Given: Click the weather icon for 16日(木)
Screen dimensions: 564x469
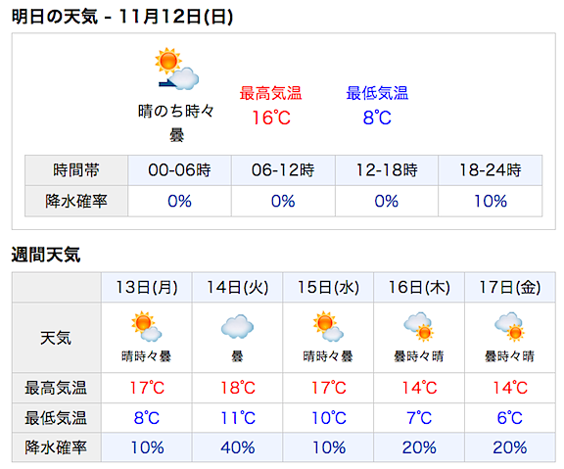Looking at the screenshot, I should coord(419,326).
